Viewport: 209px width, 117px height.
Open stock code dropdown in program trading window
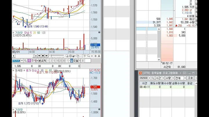tap(149, 78)
